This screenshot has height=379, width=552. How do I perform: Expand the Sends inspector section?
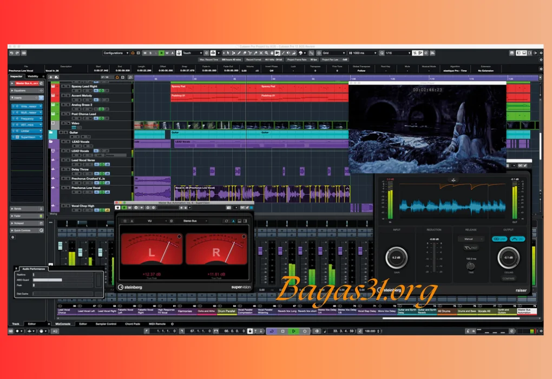point(27,208)
